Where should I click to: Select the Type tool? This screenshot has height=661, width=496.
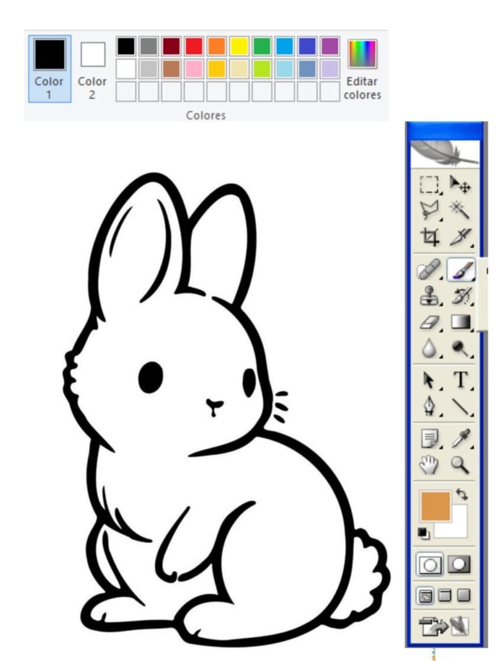(x=460, y=380)
